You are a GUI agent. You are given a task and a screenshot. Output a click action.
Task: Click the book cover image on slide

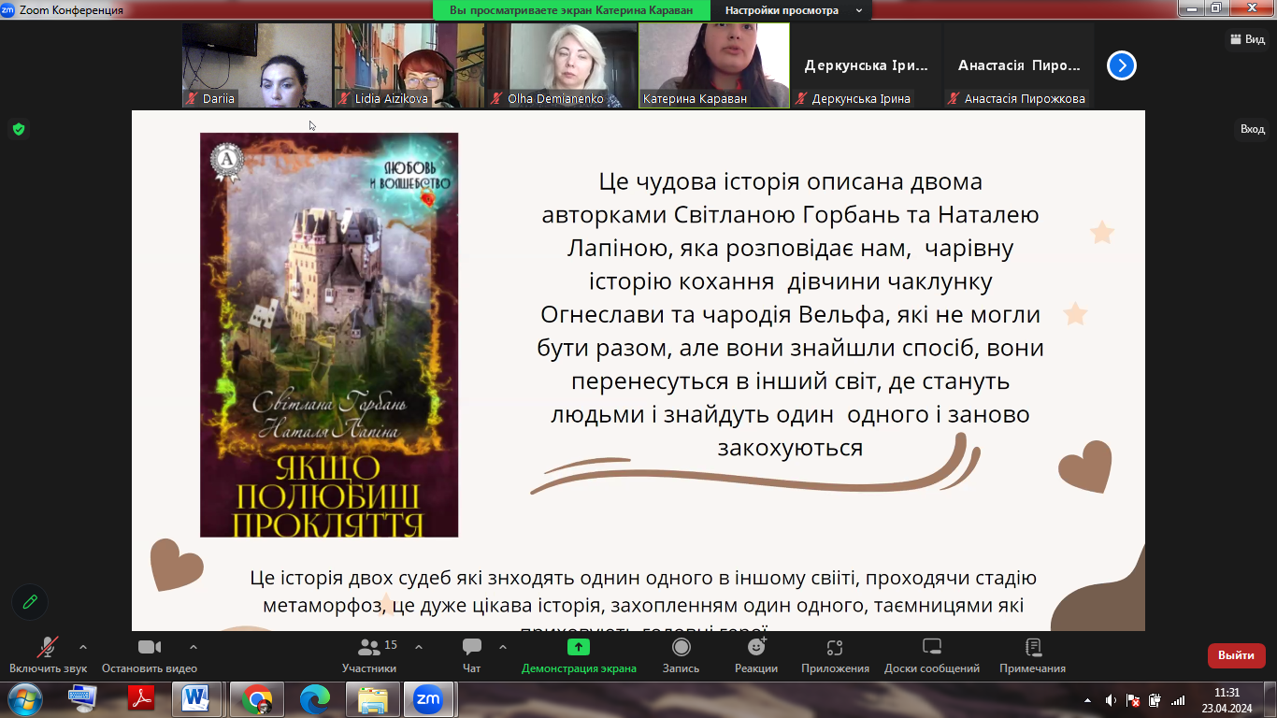[x=329, y=335]
